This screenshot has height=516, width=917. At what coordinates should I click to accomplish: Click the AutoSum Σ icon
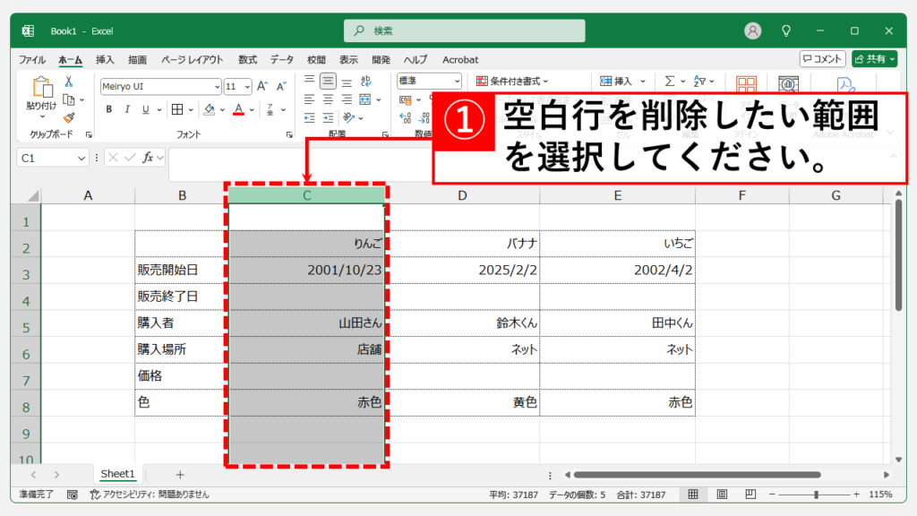(x=669, y=79)
